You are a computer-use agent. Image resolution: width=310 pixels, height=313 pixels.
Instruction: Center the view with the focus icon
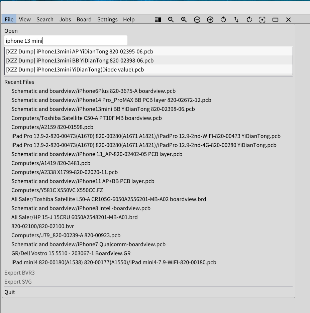262,20
